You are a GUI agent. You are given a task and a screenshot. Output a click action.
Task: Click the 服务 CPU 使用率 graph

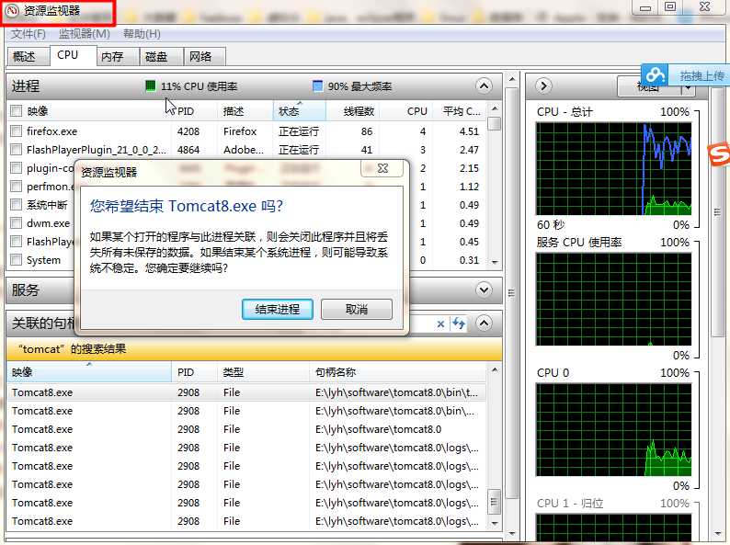613,299
